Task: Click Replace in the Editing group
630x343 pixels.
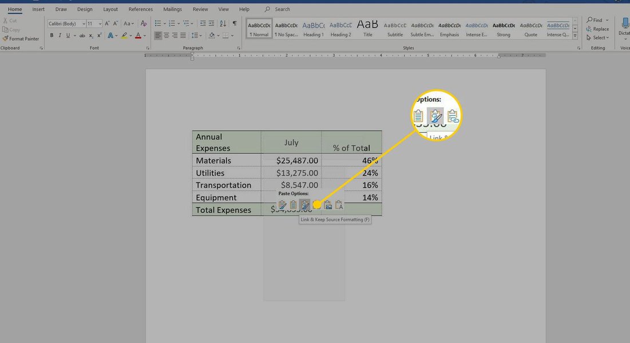Action: [597, 29]
